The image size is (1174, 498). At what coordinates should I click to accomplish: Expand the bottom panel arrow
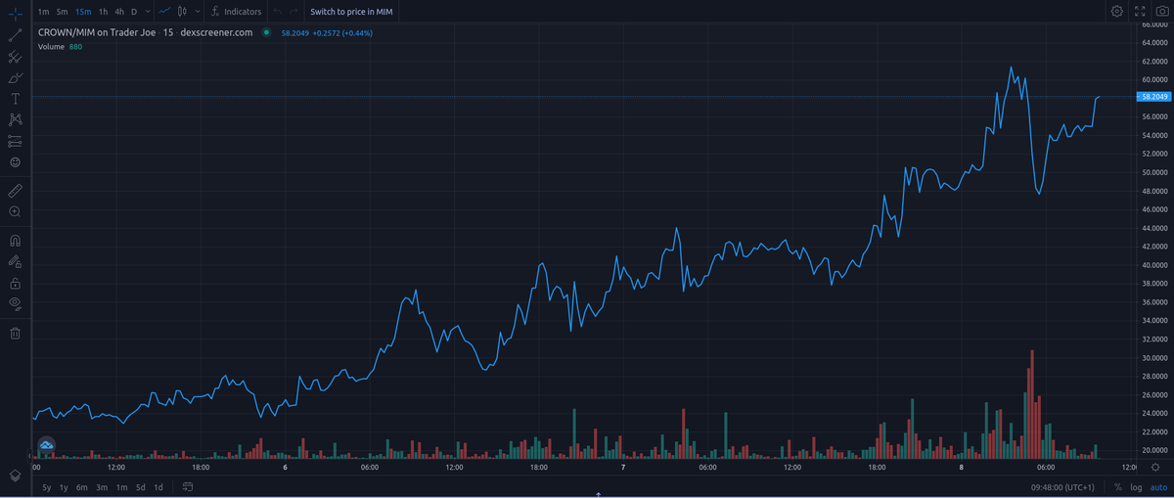(x=598, y=495)
